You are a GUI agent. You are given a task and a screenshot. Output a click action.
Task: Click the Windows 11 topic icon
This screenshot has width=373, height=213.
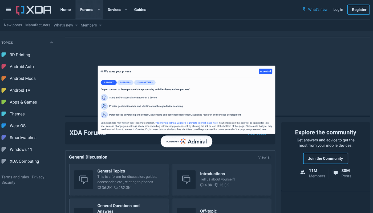point(4,149)
